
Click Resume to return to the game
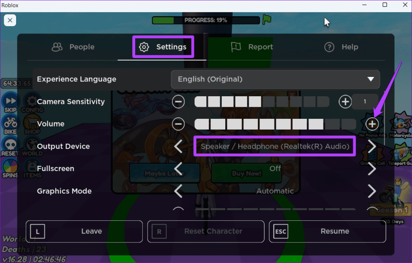pos(327,231)
